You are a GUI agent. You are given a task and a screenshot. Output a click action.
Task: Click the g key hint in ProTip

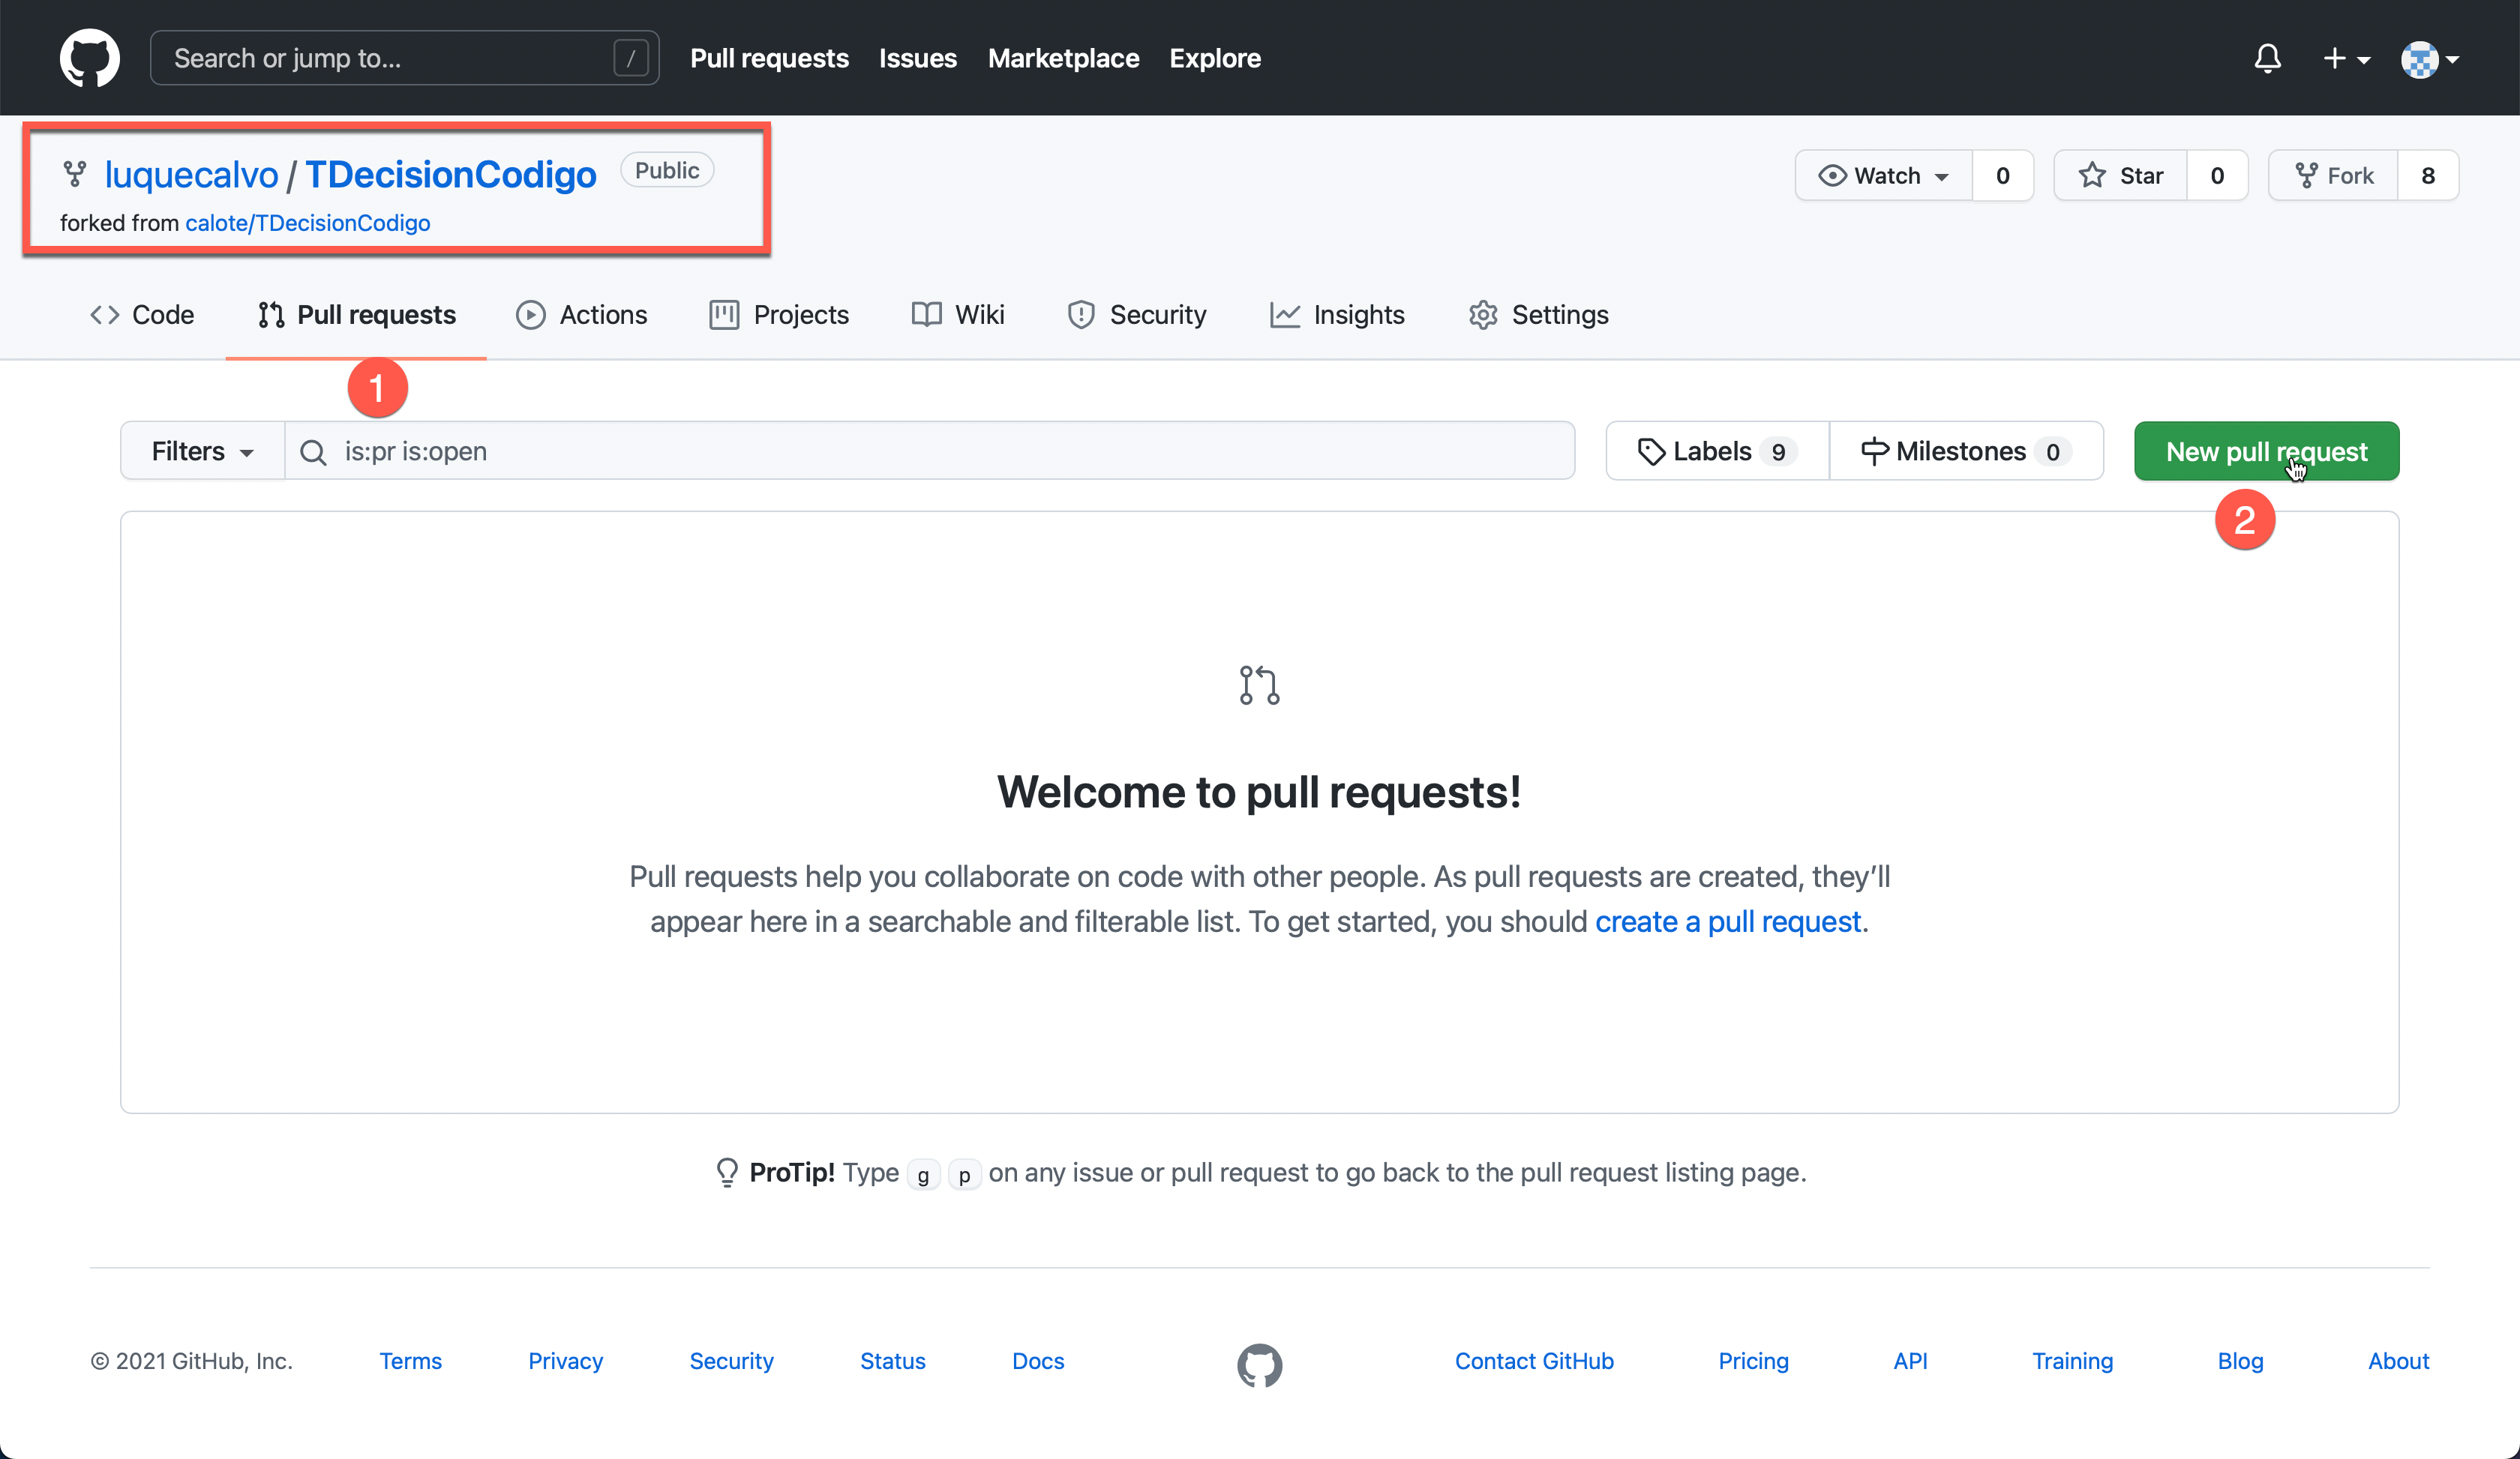coord(923,1175)
